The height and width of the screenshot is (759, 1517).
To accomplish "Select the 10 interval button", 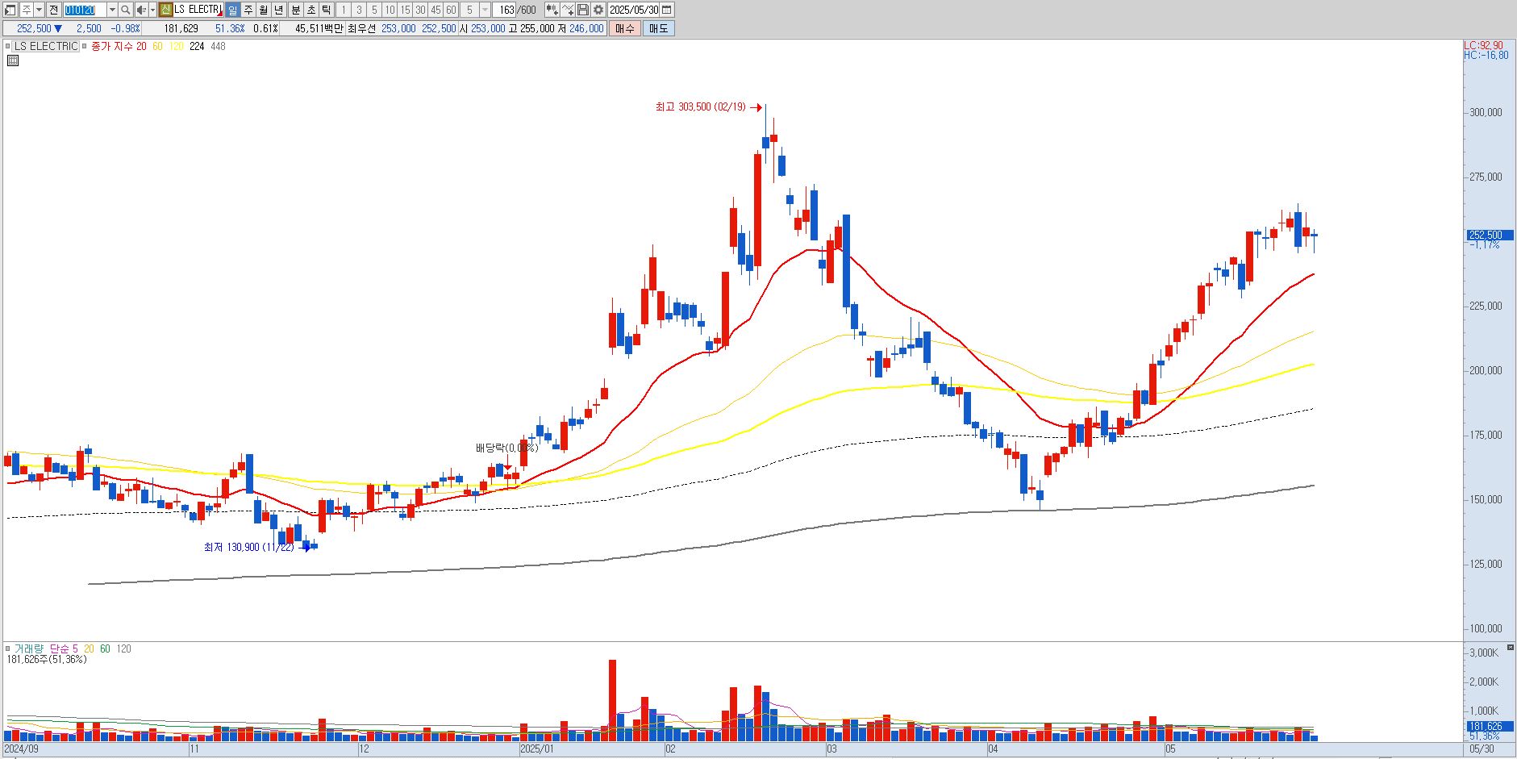I will (x=390, y=10).
